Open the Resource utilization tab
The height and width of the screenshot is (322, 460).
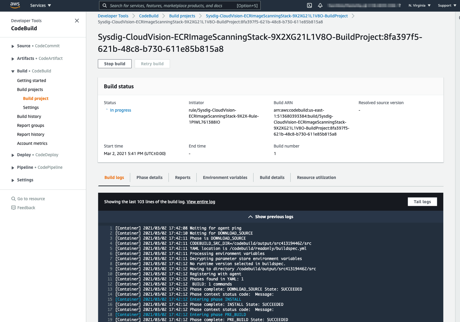[x=316, y=177]
